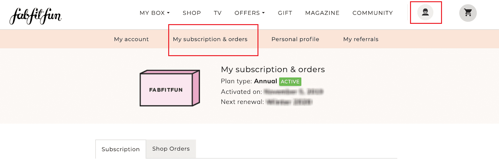Switch to the Shop Orders tab
The height and width of the screenshot is (164, 499).
click(x=171, y=149)
